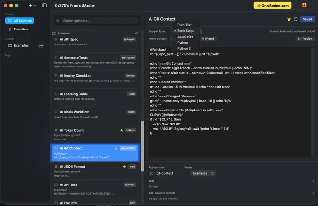Open the AI JSON Format snippet
Image resolution: width=318 pixels, height=206 pixels.
[x=95, y=171]
